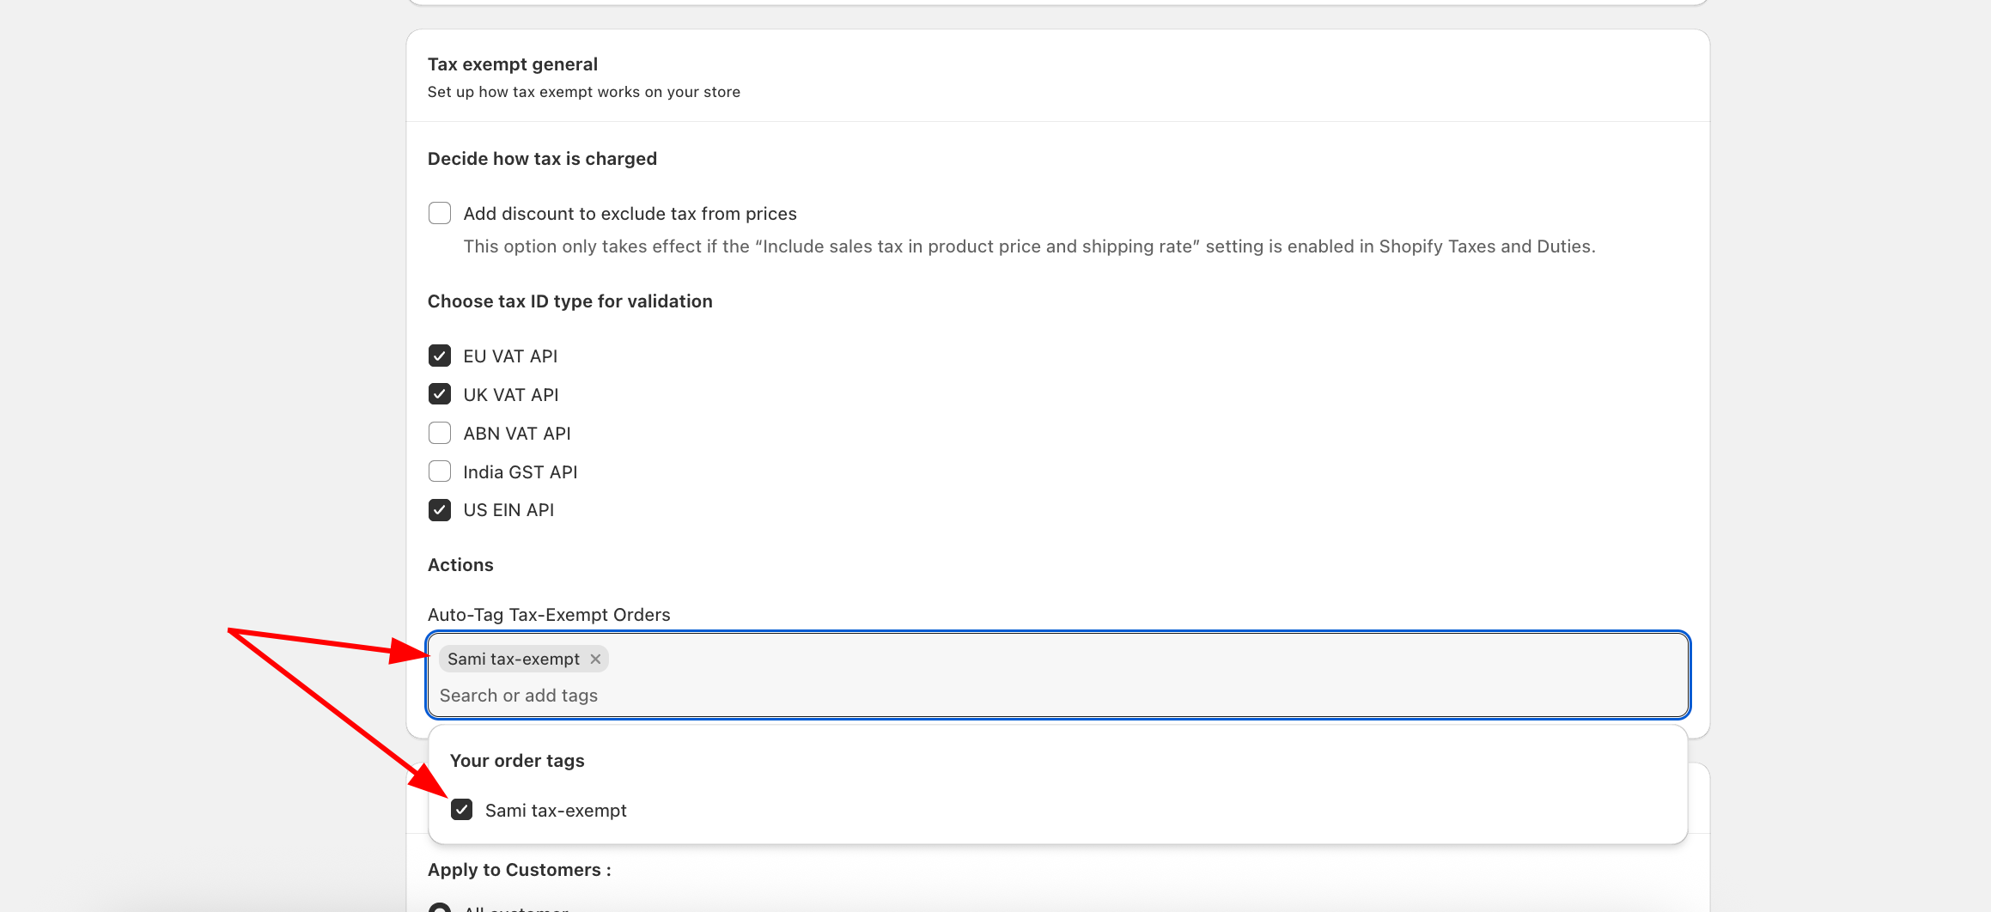Click the US EIN API label text
This screenshot has width=1991, height=912.
(x=508, y=510)
